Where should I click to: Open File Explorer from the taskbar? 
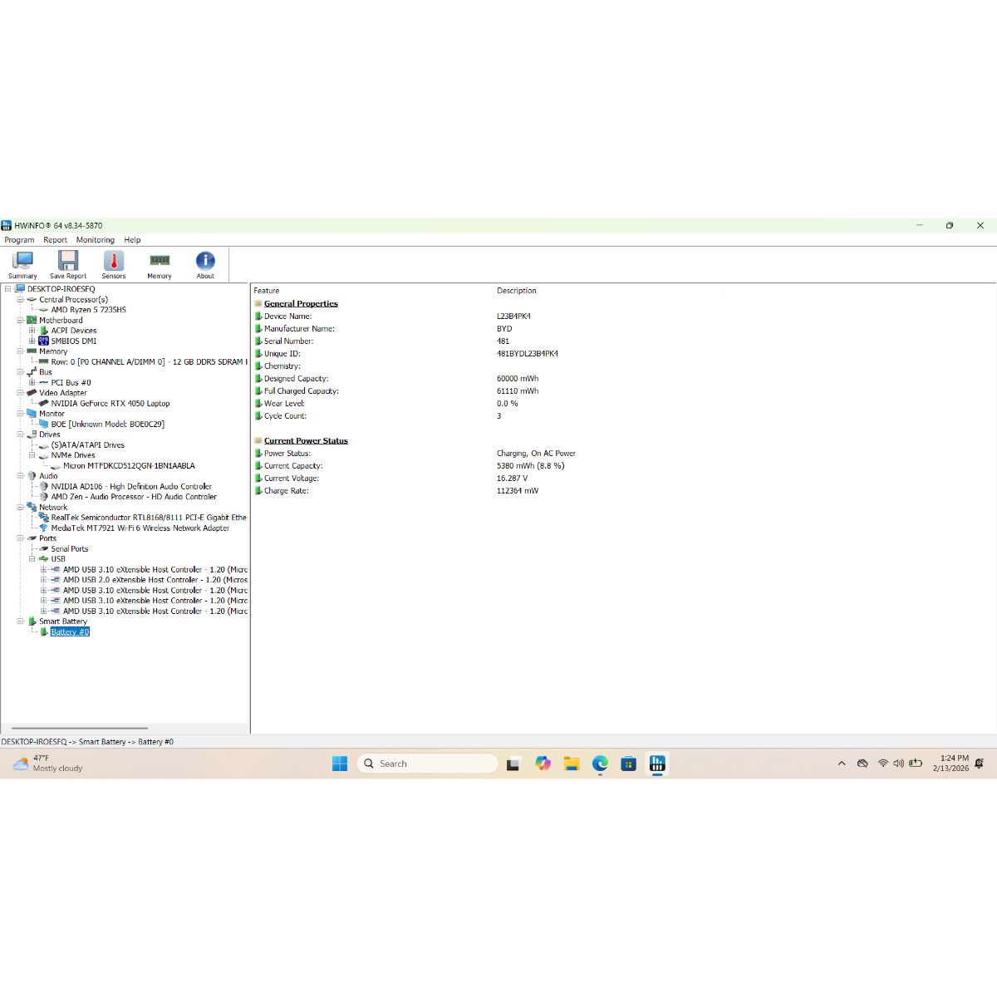tap(572, 764)
